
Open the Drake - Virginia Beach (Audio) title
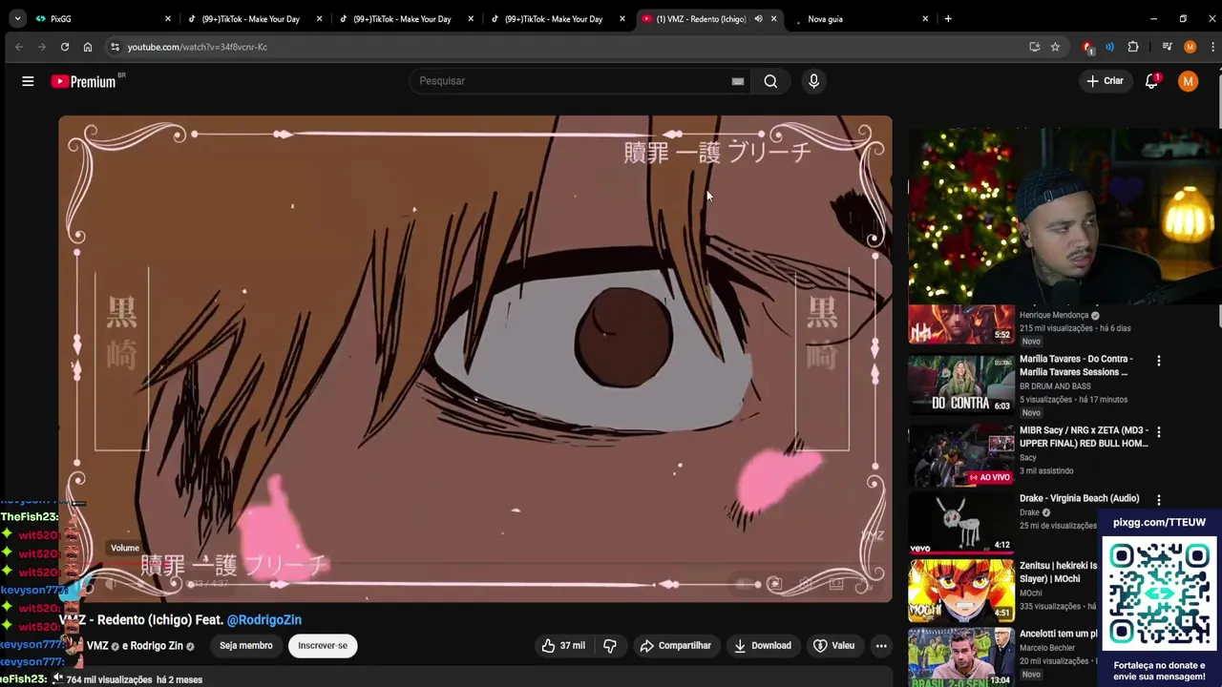pos(1079,498)
